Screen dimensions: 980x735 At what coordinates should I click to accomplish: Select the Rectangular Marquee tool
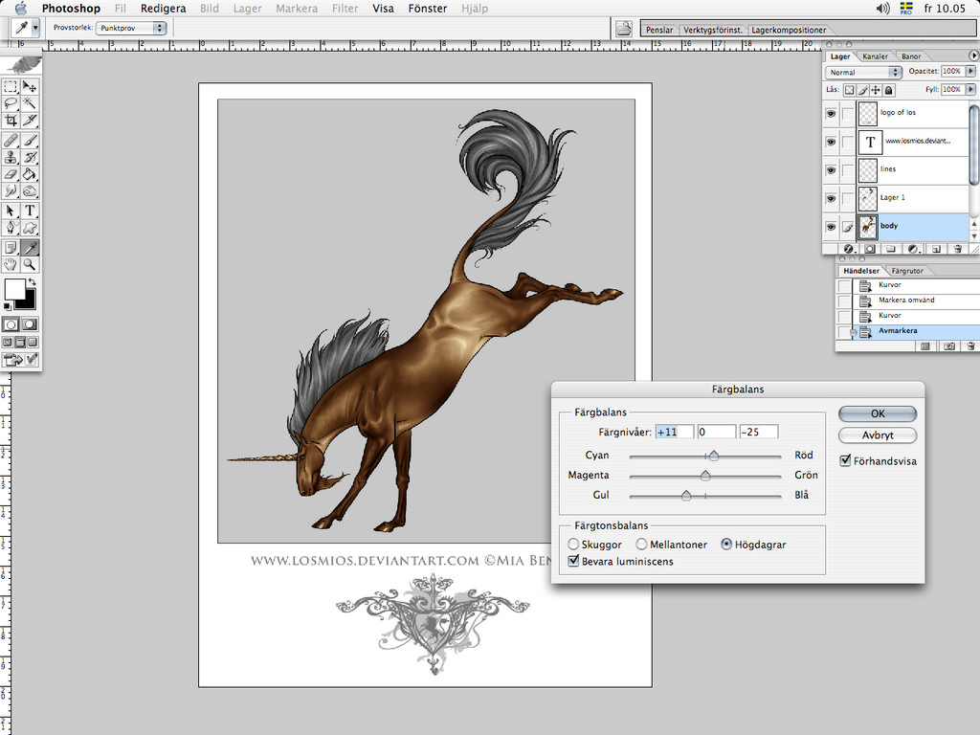[11, 86]
